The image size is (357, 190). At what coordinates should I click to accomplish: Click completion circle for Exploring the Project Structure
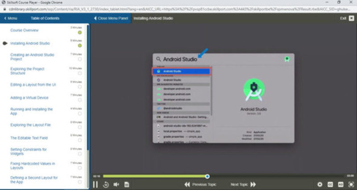coord(80,73)
